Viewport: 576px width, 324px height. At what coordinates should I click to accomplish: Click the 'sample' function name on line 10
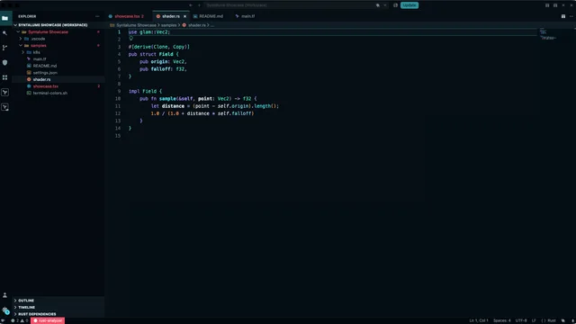point(167,98)
